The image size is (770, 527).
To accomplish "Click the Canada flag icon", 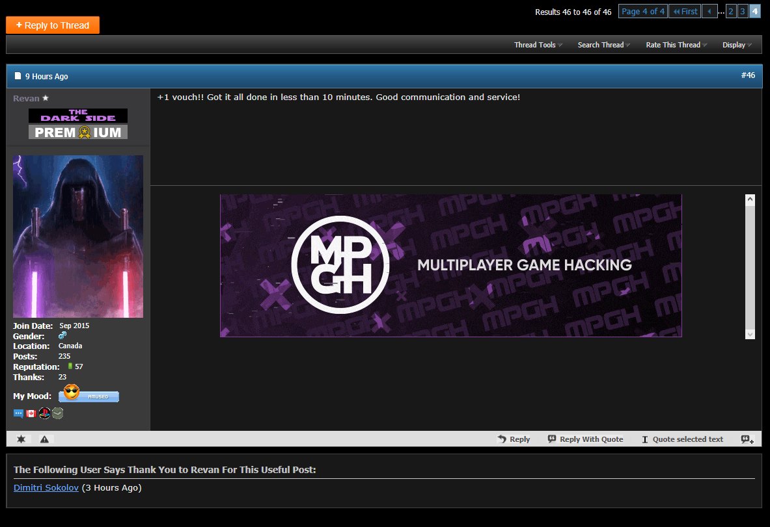I will [31, 413].
